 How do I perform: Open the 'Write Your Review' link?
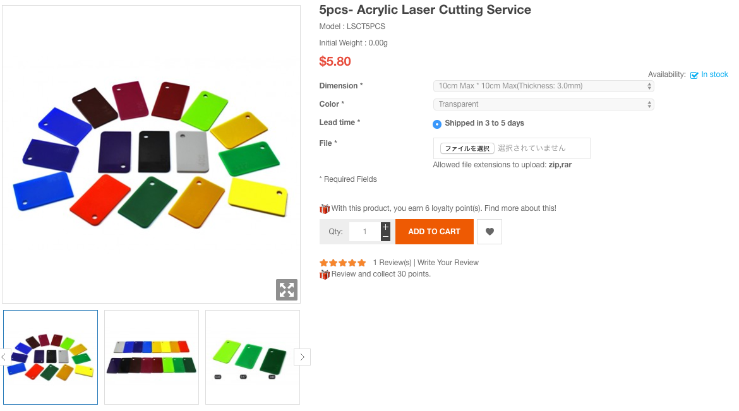tap(448, 263)
